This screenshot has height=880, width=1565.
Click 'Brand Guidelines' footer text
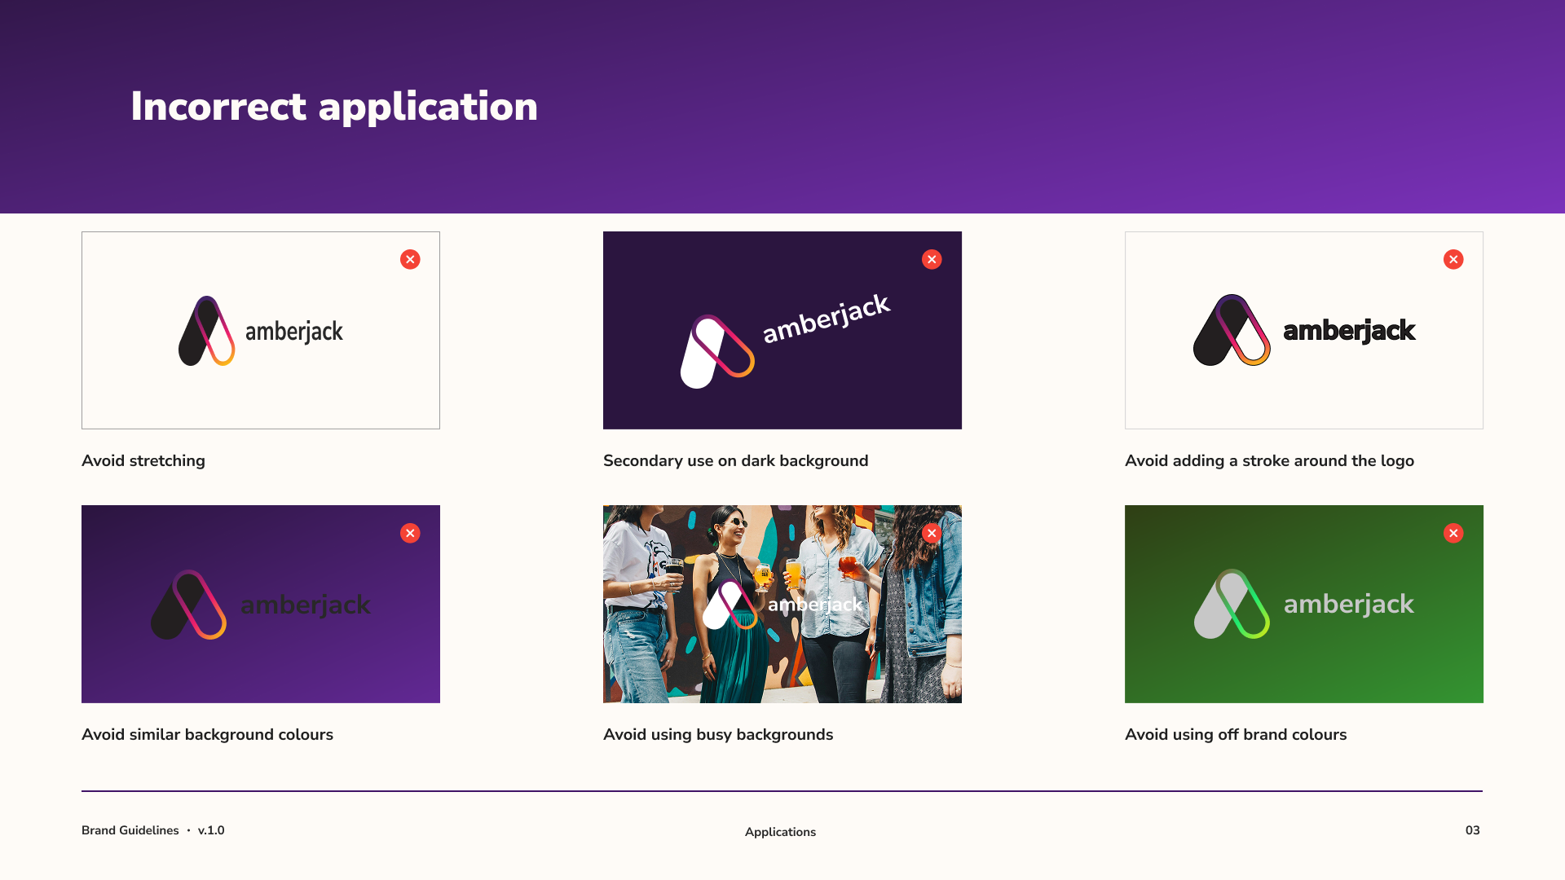point(130,830)
